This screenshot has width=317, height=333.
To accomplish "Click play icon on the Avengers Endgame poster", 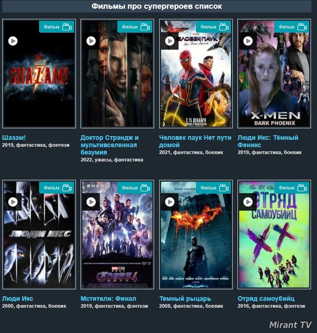I will 91,202.
